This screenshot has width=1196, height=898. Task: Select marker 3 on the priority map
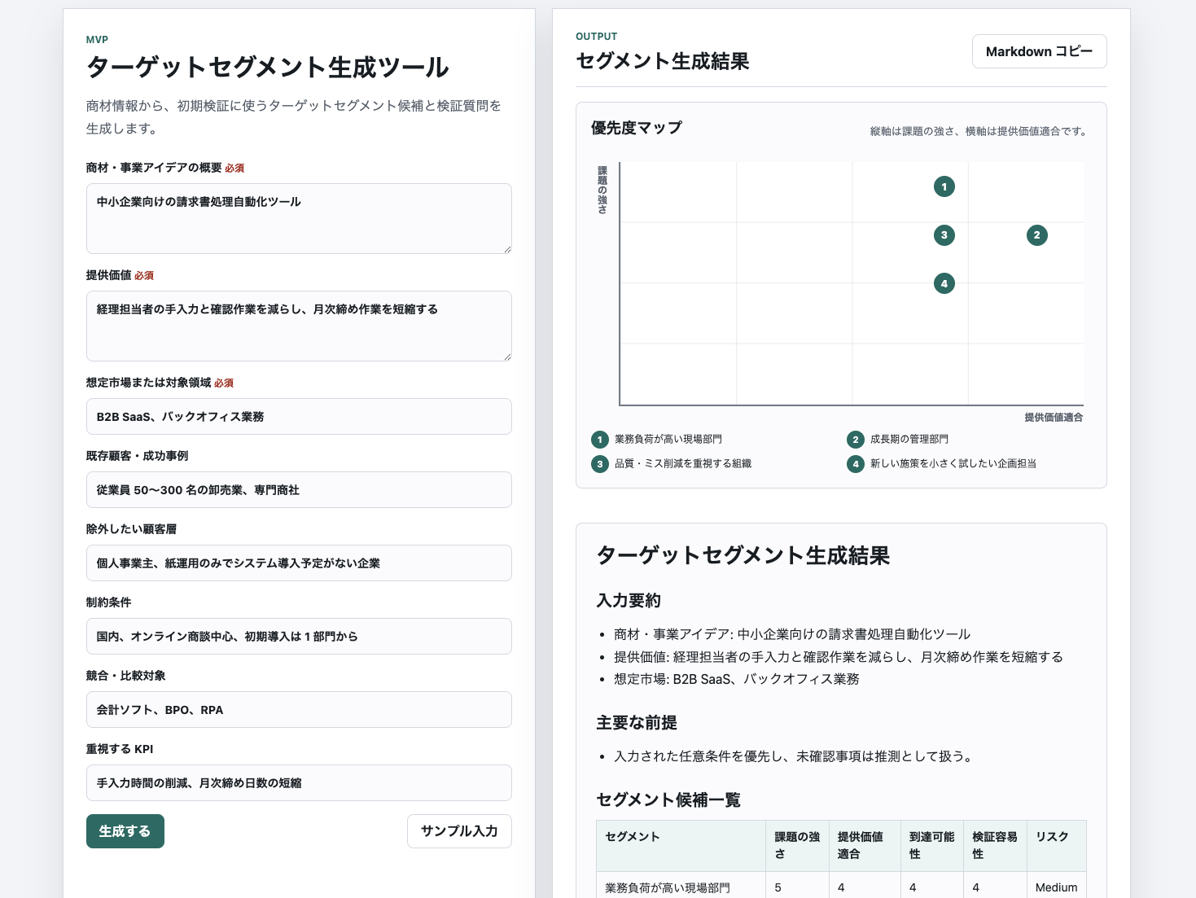point(944,235)
